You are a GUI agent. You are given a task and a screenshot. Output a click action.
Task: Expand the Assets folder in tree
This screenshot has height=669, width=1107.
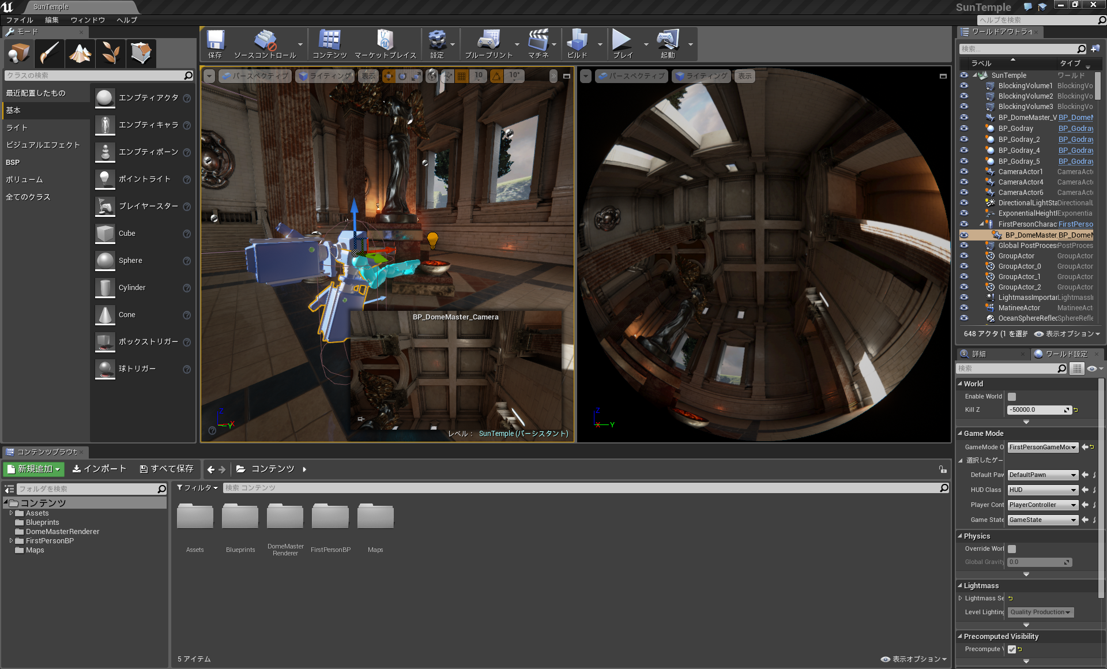pyautogui.click(x=11, y=513)
